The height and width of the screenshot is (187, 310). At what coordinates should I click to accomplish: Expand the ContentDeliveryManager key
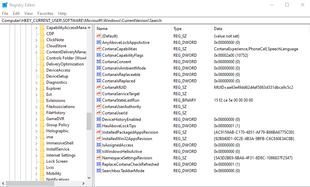[x=37, y=52]
